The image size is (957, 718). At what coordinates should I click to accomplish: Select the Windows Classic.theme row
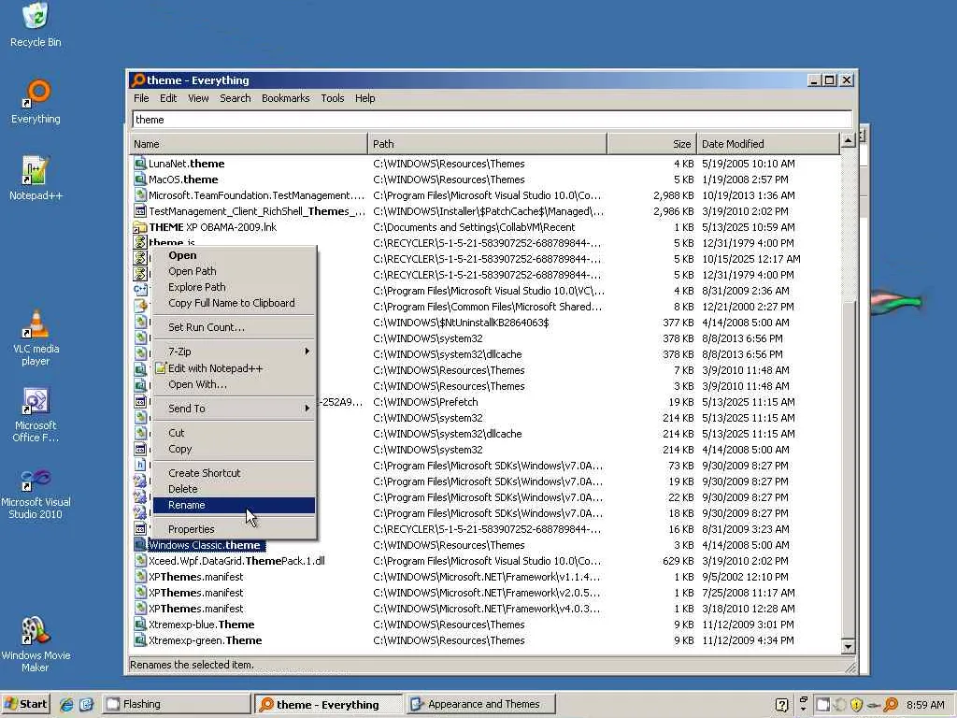coord(486,545)
